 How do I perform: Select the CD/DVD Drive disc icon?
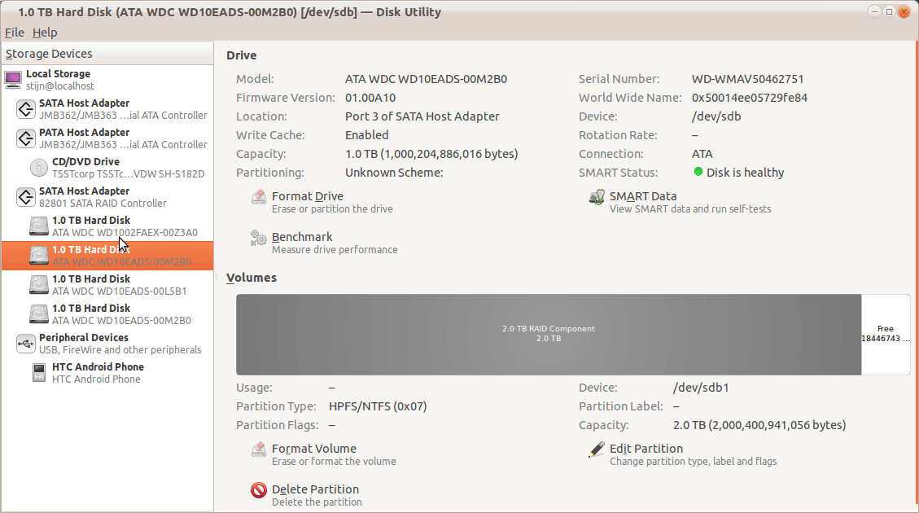click(39, 168)
